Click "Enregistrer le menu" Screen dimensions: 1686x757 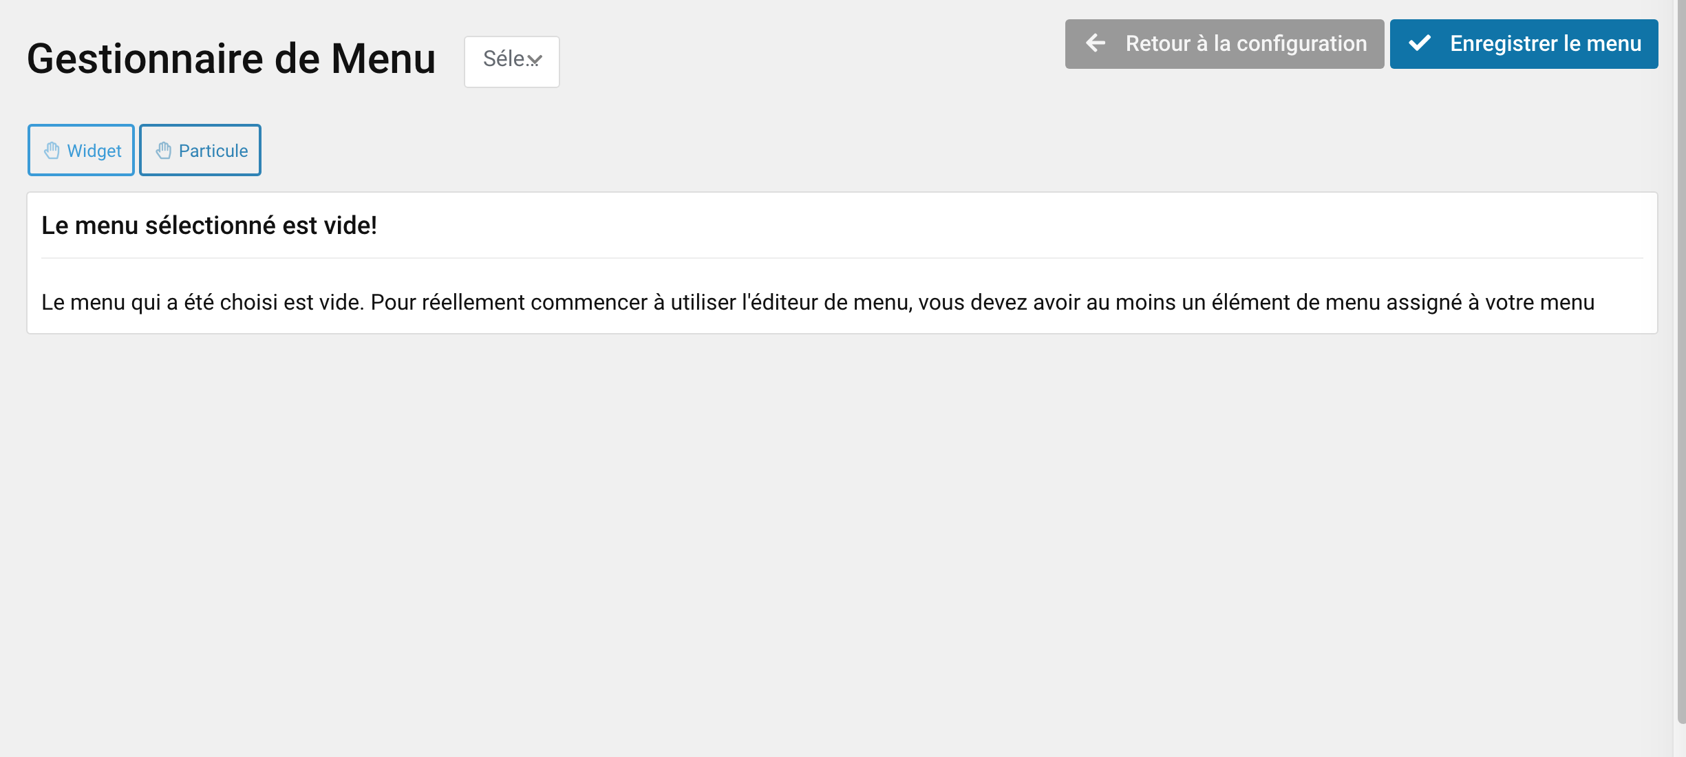(x=1524, y=43)
